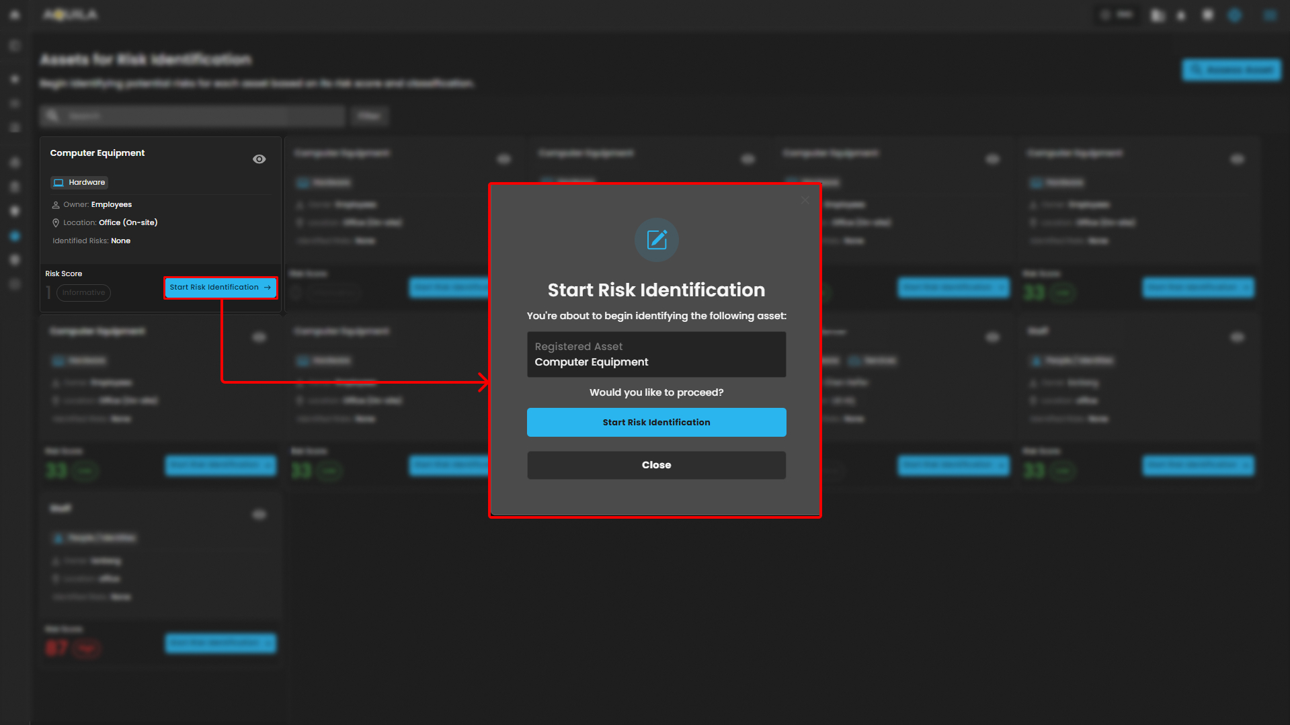The width and height of the screenshot is (1290, 725).
Task: Click the pencil edit icon in the dialog
Action: click(656, 240)
